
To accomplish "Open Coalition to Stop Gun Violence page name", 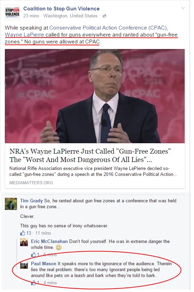I will [x=62, y=9].
